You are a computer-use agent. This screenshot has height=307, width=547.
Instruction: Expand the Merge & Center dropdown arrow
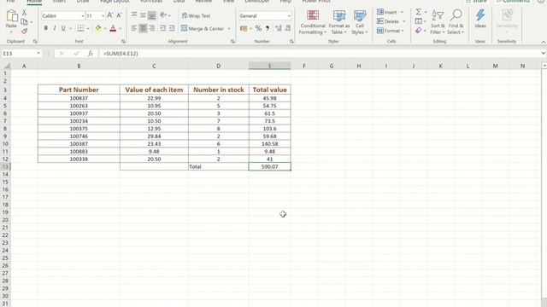pos(229,28)
